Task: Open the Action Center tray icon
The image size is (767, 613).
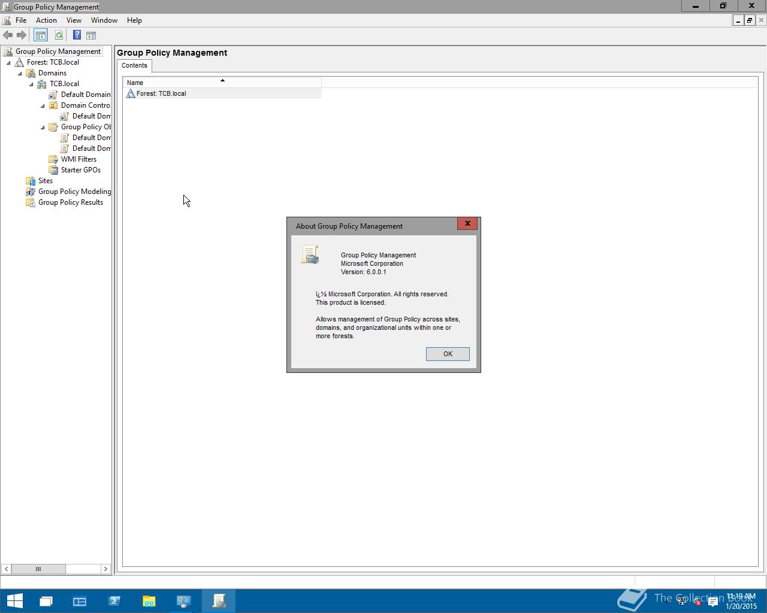Action: pyautogui.click(x=712, y=601)
